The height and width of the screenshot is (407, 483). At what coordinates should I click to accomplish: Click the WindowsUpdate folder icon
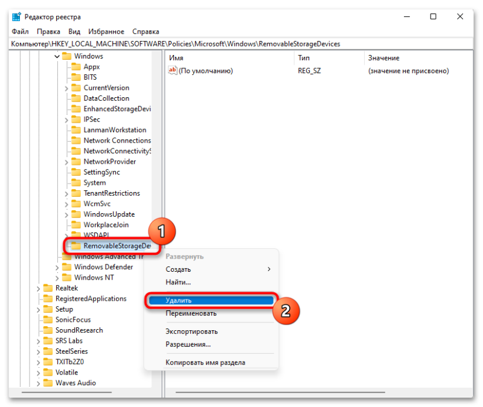click(76, 214)
